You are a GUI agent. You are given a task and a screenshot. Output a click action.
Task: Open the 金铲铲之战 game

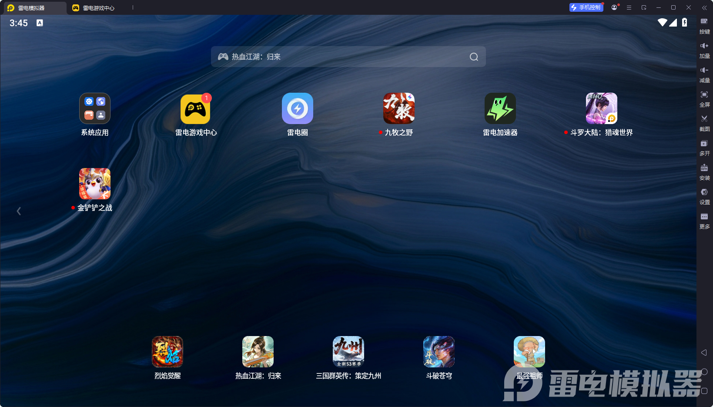tap(95, 184)
